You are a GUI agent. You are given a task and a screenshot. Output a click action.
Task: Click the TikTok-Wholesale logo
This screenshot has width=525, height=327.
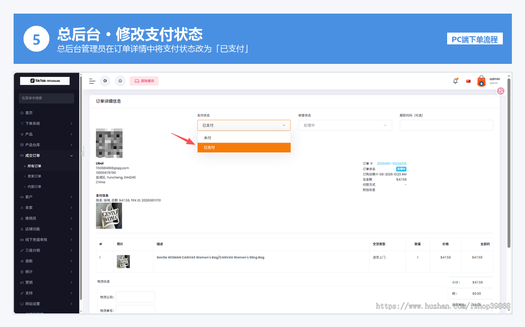45,81
